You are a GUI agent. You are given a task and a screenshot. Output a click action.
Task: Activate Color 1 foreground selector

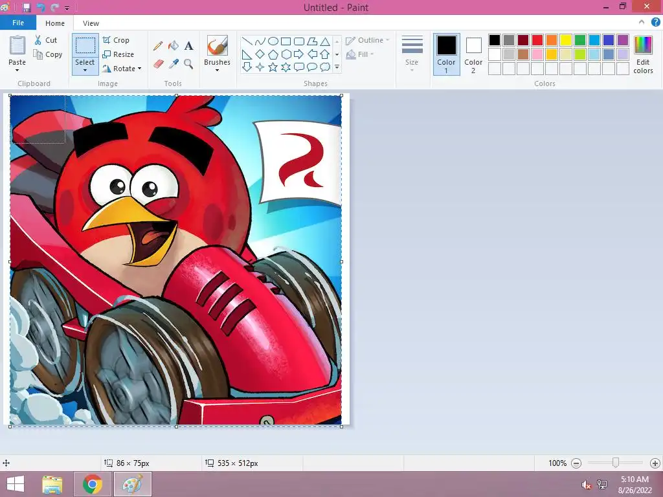(447, 54)
